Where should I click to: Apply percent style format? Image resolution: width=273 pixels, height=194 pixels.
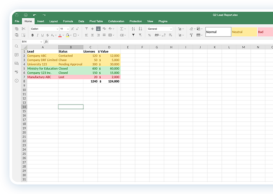point(149,35)
